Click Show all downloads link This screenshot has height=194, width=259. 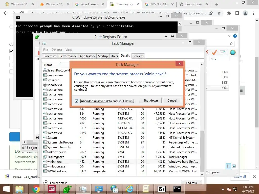(x=240, y=177)
